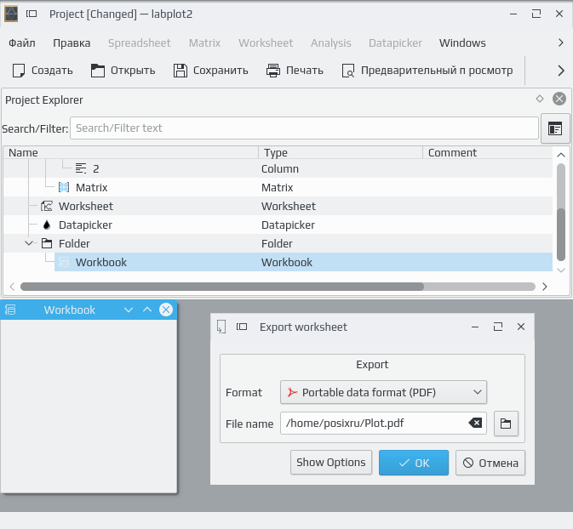573x529 pixels.
Task: Click the Datapicker droplet icon in tree
Action: 47,225
